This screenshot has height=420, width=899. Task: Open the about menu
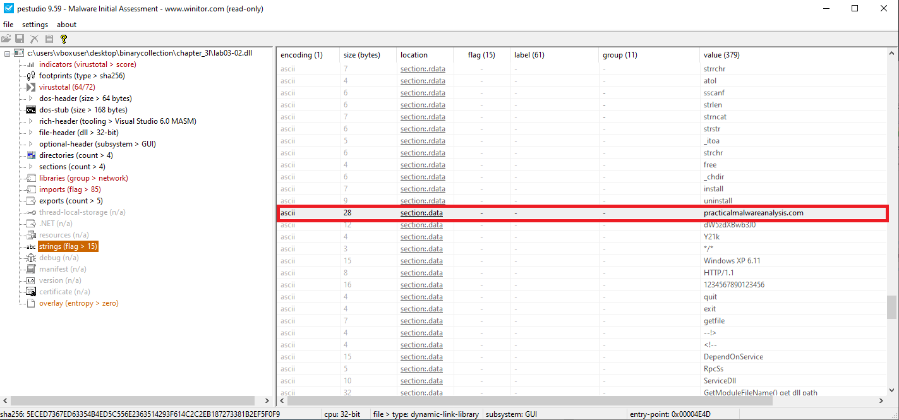click(66, 25)
